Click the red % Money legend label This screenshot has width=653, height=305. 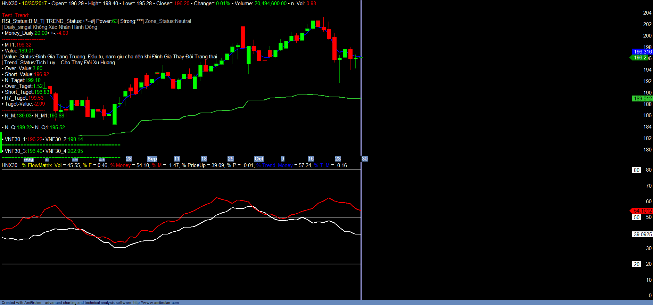click(121, 165)
